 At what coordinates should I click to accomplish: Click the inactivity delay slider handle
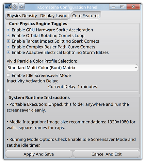point(8,91)
